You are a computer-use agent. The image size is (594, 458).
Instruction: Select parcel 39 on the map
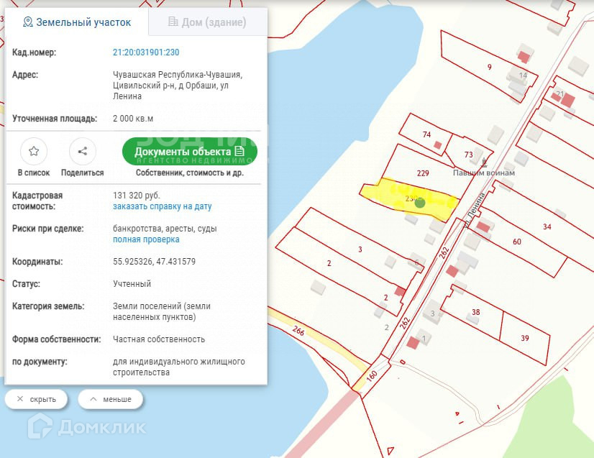[x=525, y=338]
